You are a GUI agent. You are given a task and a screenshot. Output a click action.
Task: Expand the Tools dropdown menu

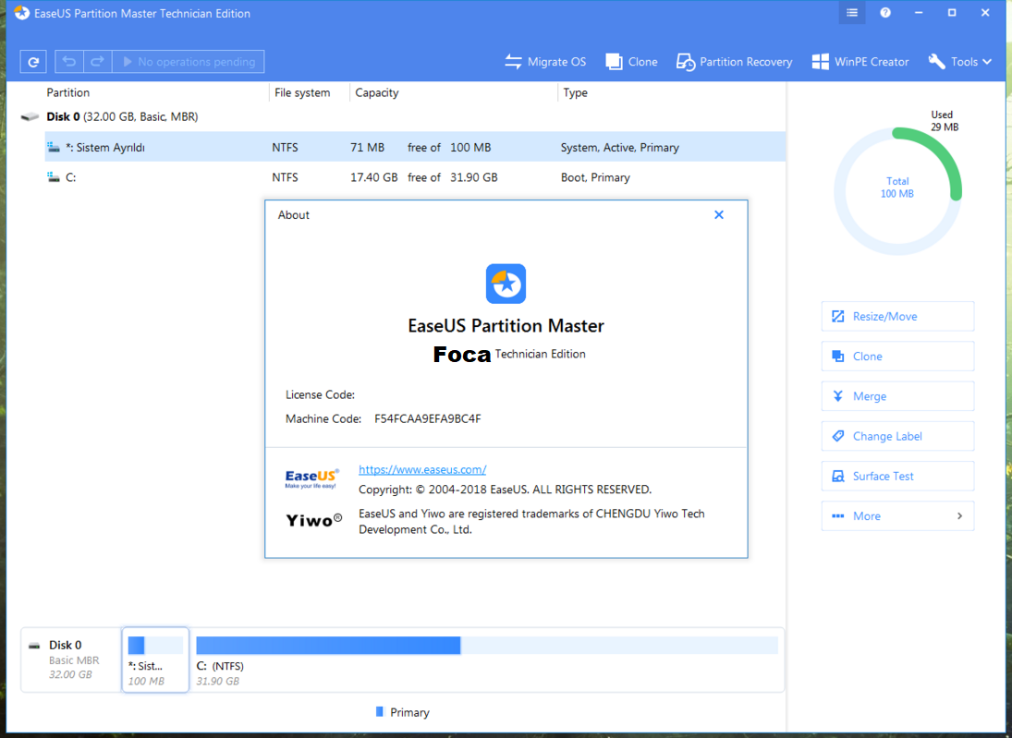959,62
